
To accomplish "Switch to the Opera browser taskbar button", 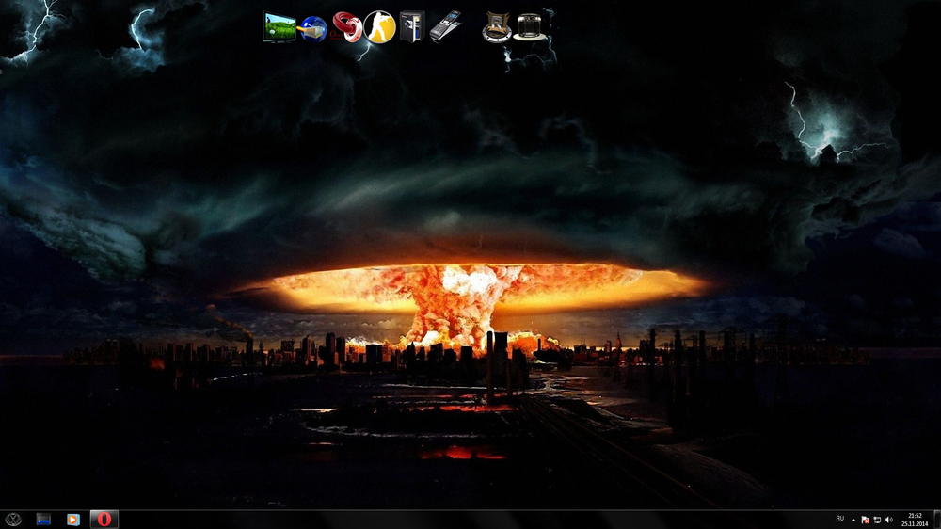I will tap(104, 519).
